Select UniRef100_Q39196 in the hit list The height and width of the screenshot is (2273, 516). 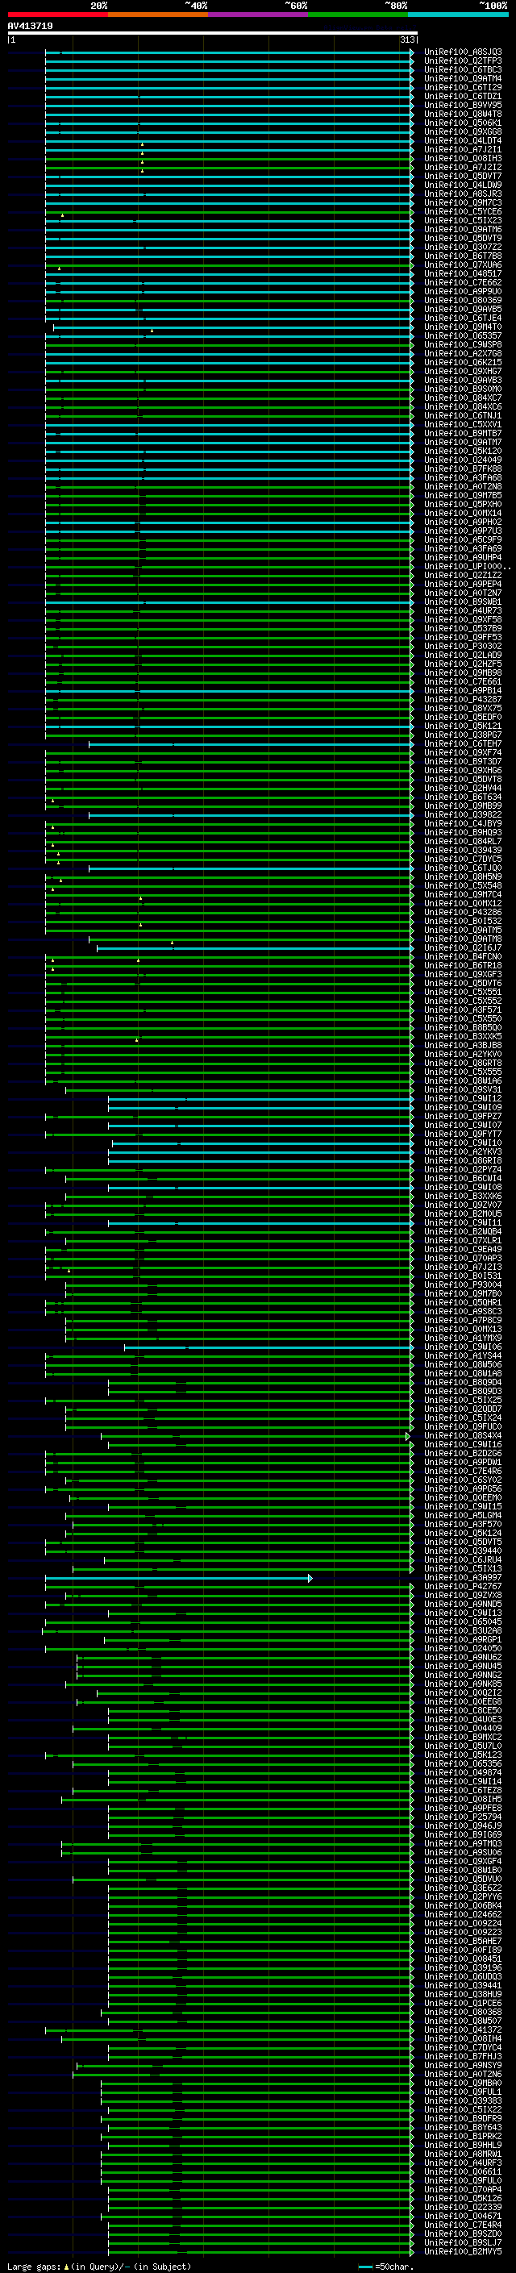tap(463, 1967)
